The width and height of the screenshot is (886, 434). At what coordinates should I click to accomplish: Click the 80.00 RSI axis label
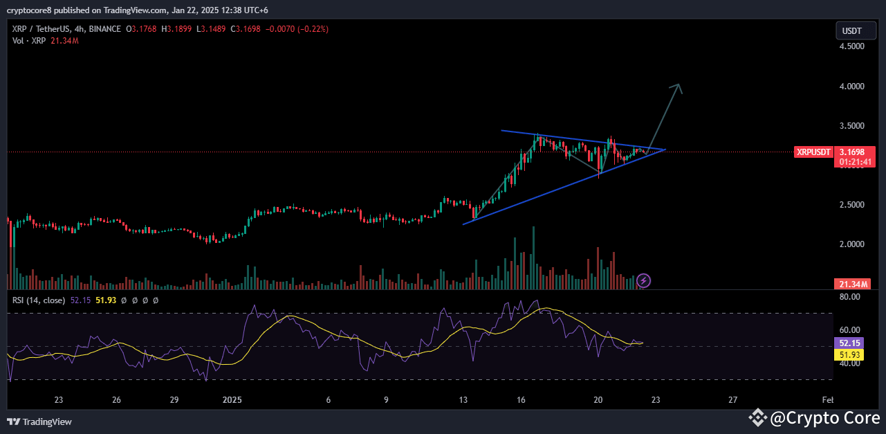(x=849, y=297)
